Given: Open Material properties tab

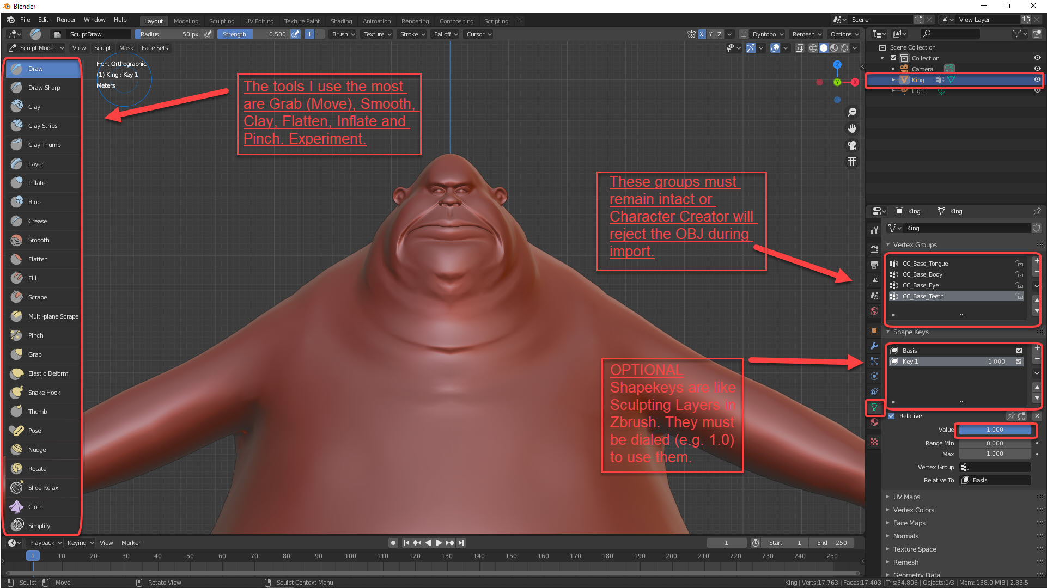Looking at the screenshot, I should point(874,422).
